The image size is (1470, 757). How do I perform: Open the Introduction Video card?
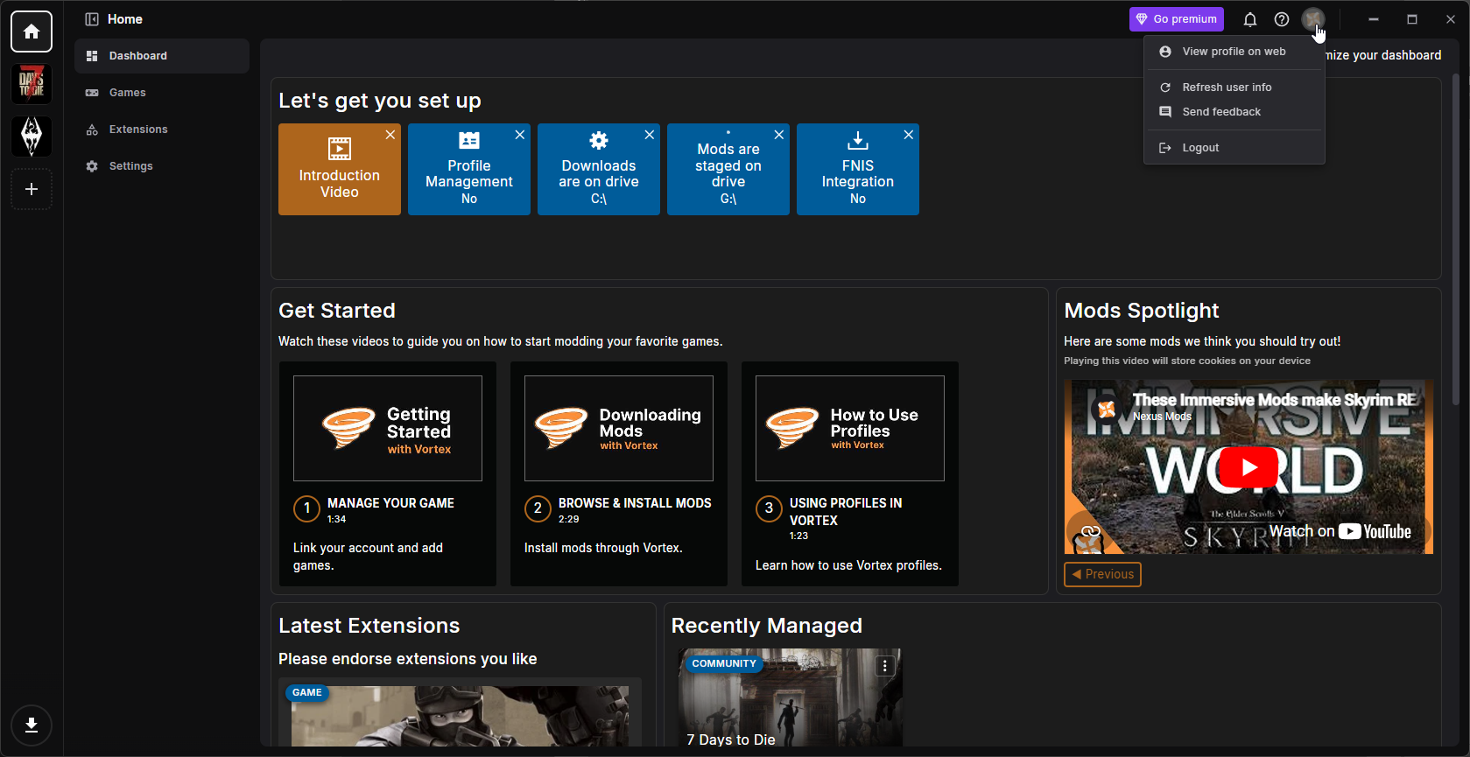(340, 170)
